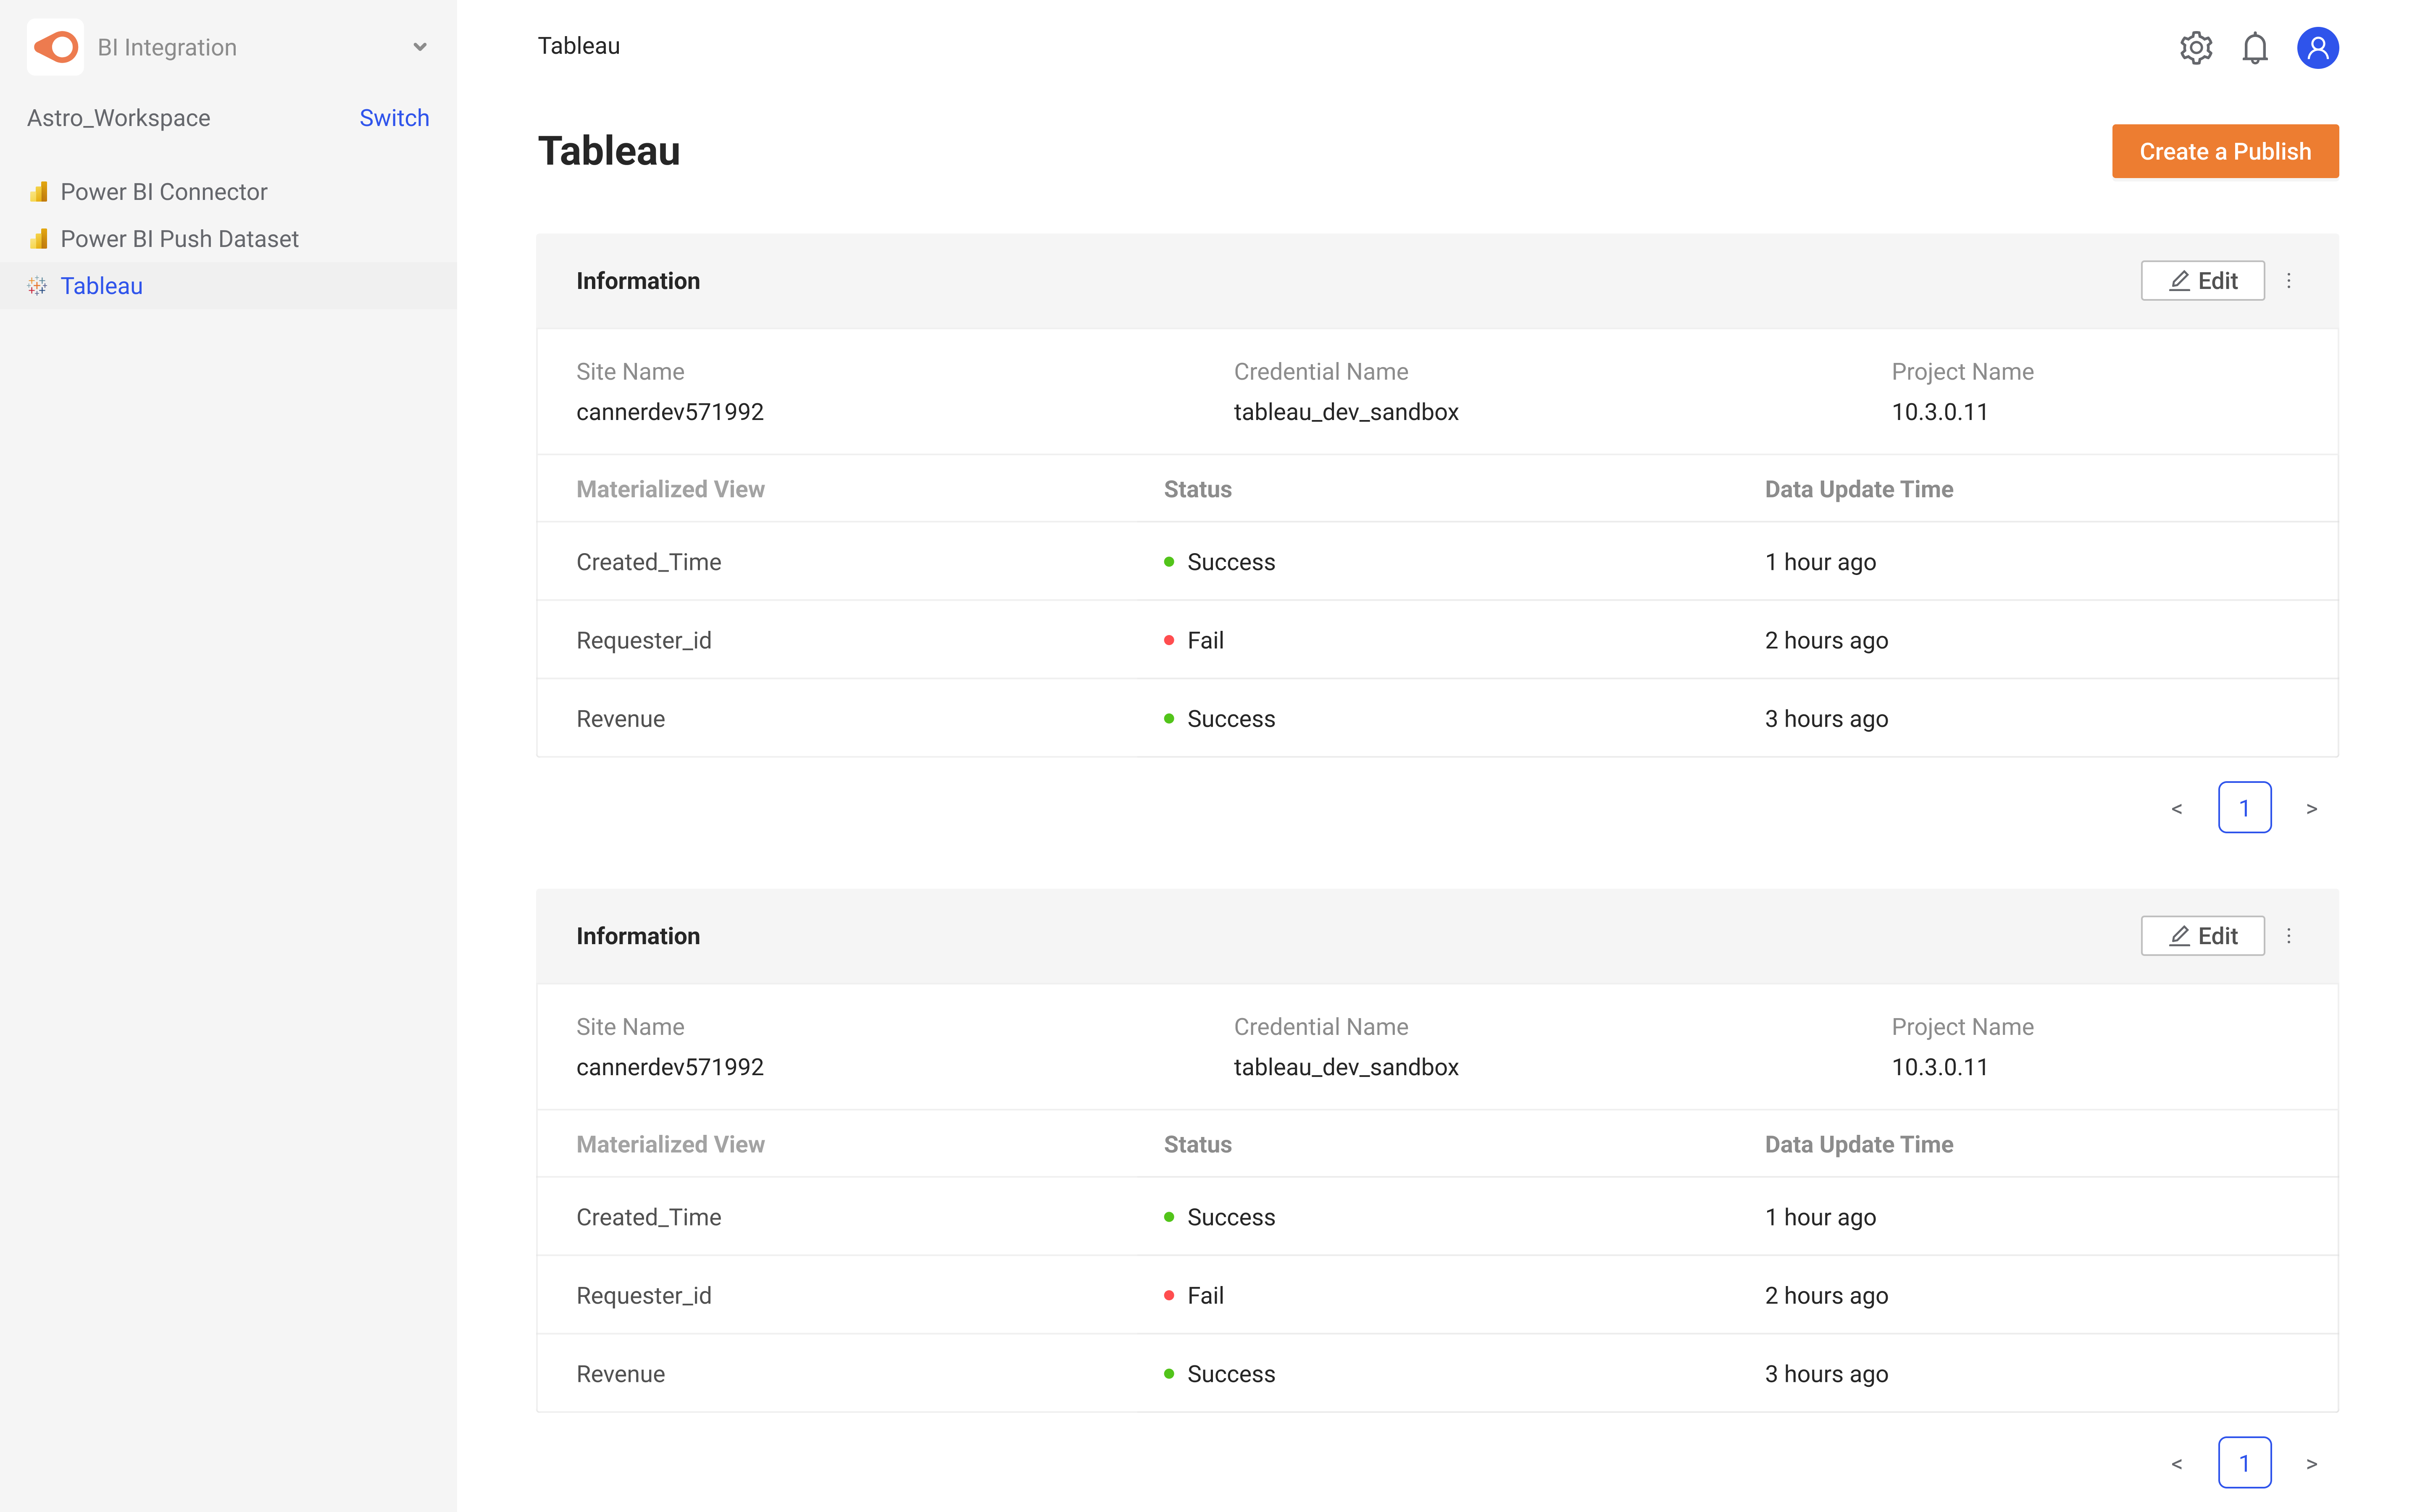Image resolution: width=2420 pixels, height=1512 pixels.
Task: Click Created_Time row in first table
Action: click(1437, 562)
